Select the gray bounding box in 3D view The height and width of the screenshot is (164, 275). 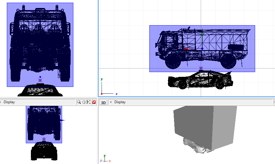pos(205,125)
